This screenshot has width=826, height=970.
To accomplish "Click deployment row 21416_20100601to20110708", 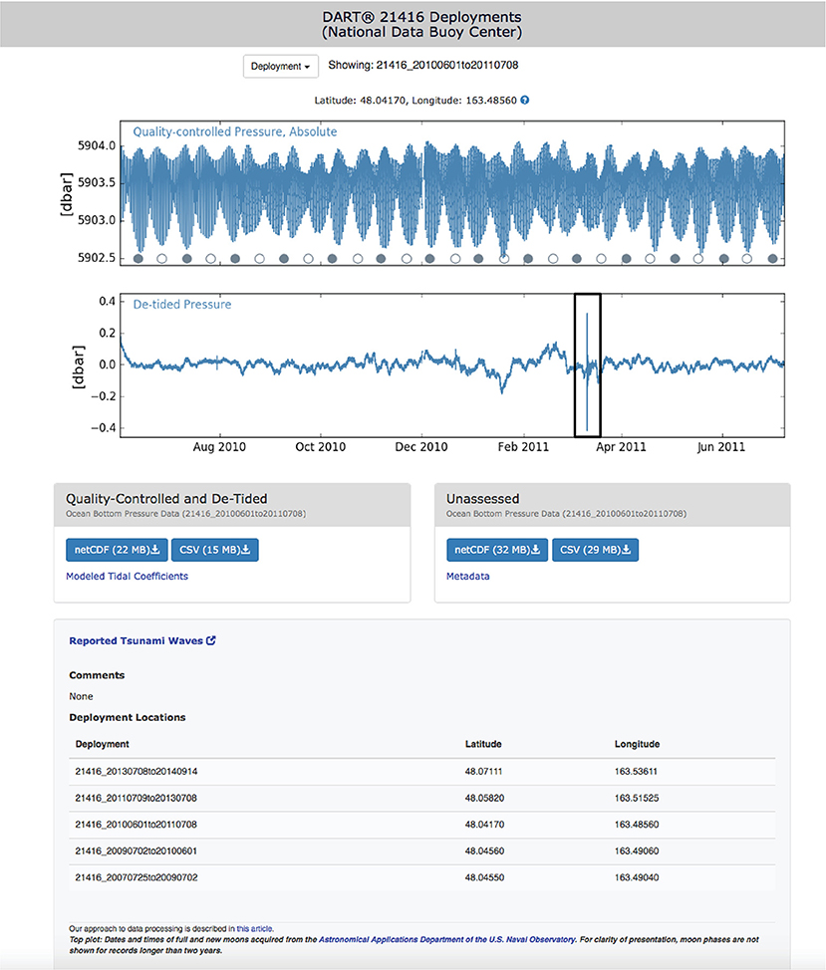I will (422, 825).
